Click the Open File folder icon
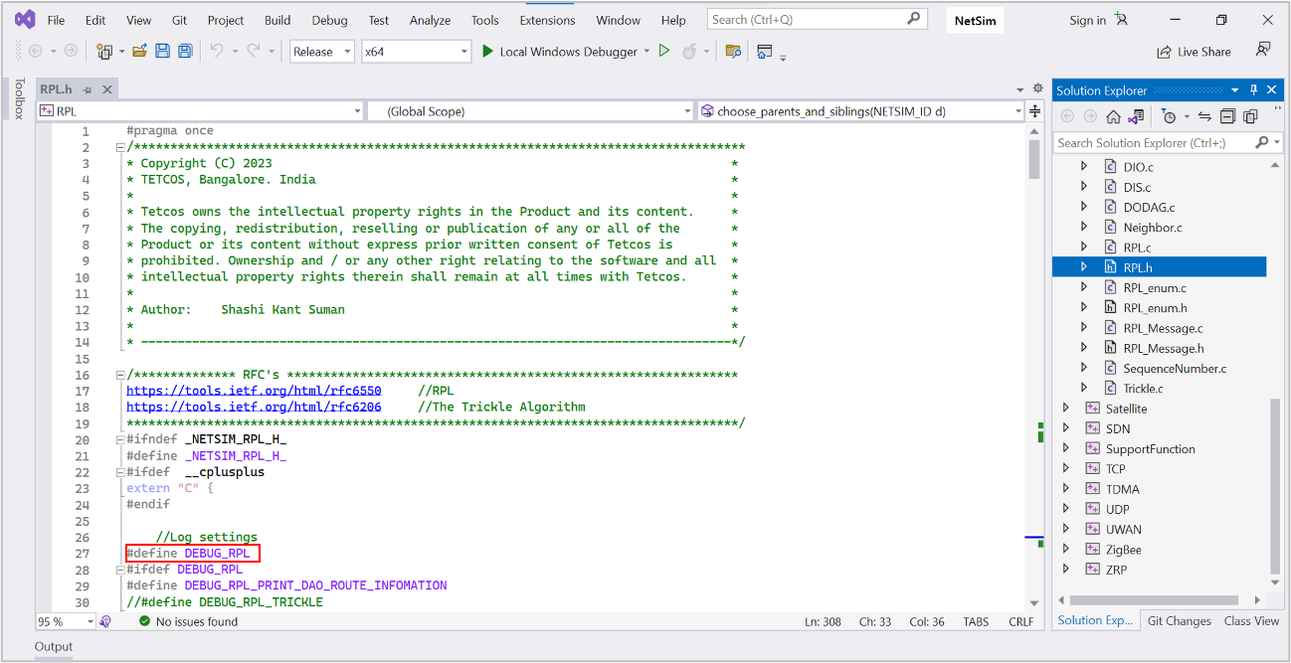Screen dimensions: 1291x663 click(x=139, y=52)
